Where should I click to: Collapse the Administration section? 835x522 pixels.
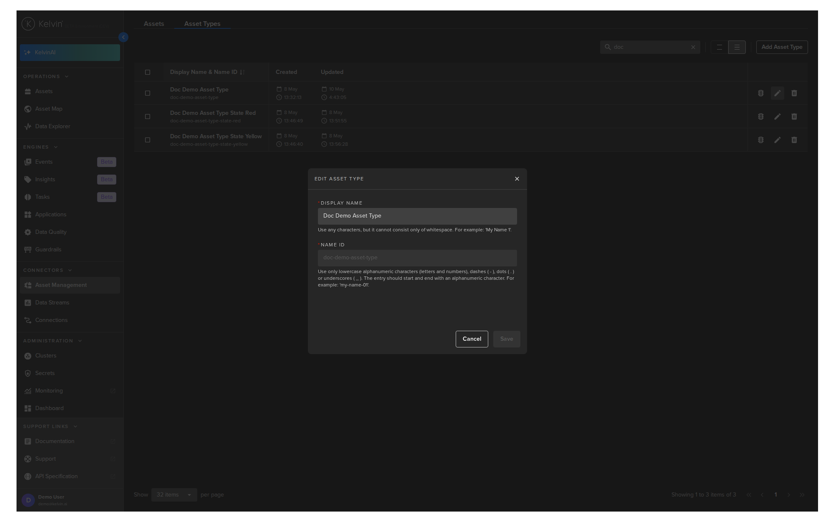[x=52, y=341]
